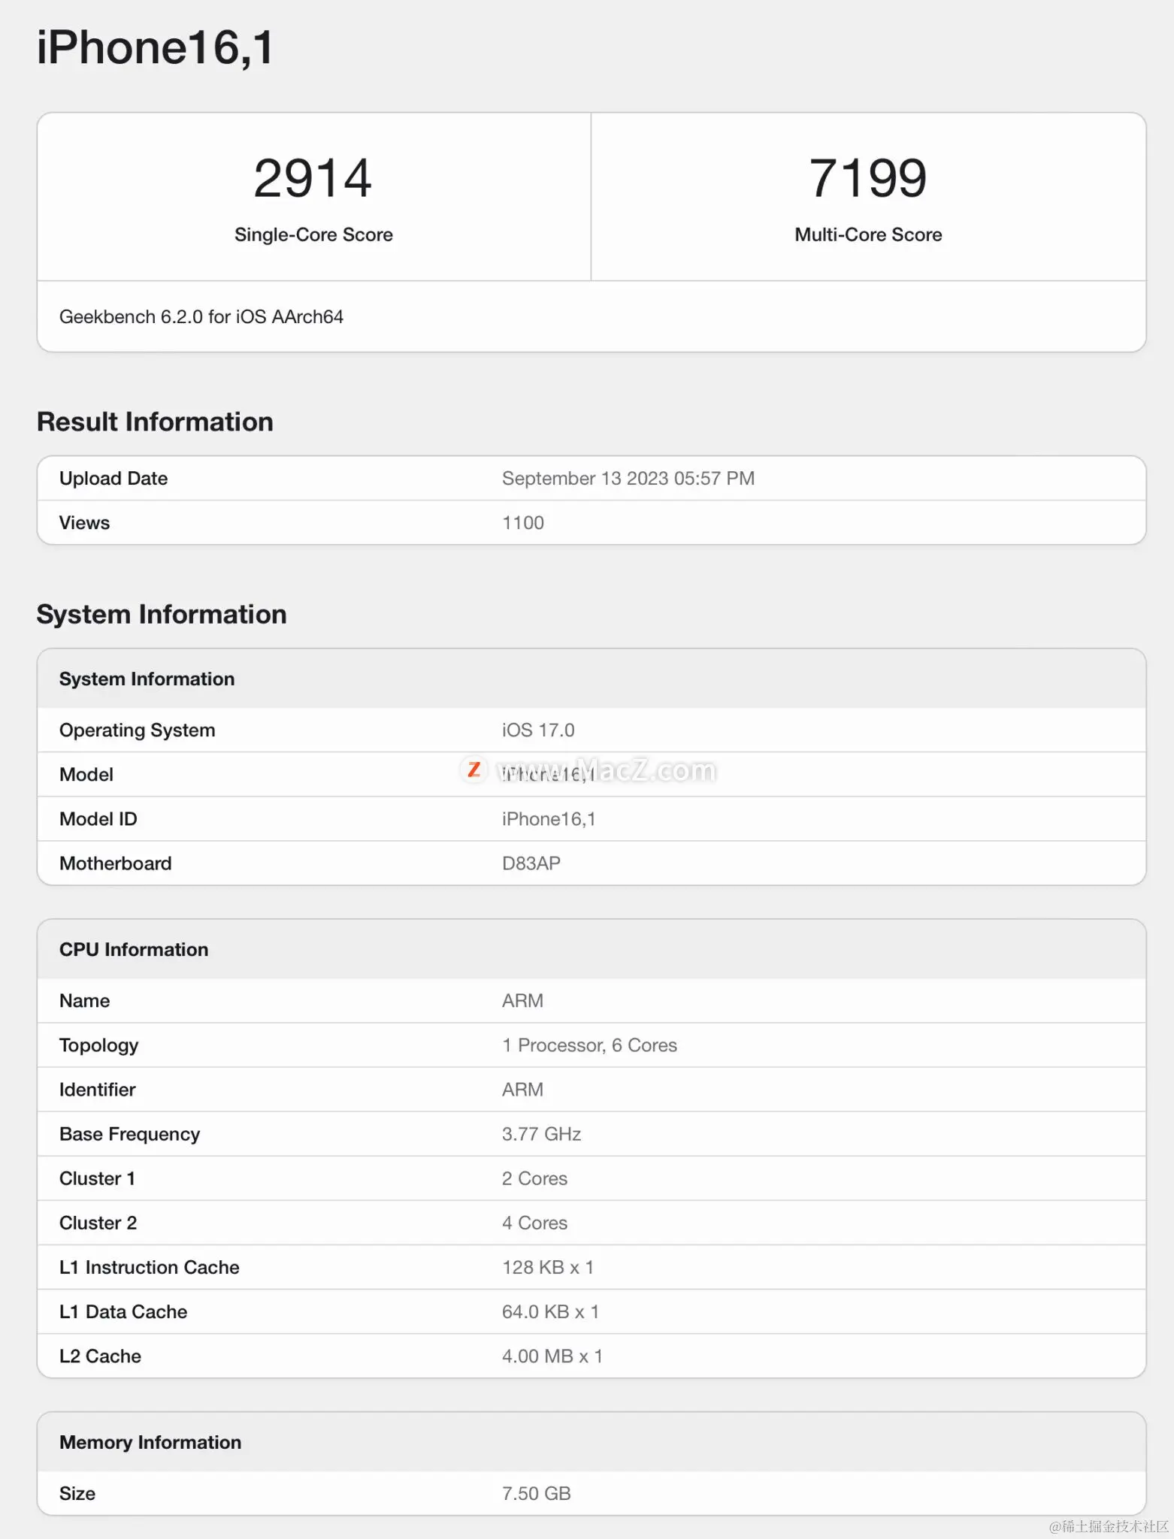Image resolution: width=1174 pixels, height=1539 pixels.
Task: Click the Base Frequency row label
Action: (x=130, y=1134)
